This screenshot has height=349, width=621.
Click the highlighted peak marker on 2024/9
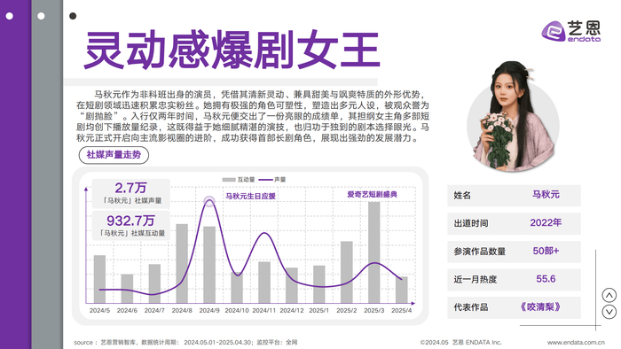[x=209, y=202]
